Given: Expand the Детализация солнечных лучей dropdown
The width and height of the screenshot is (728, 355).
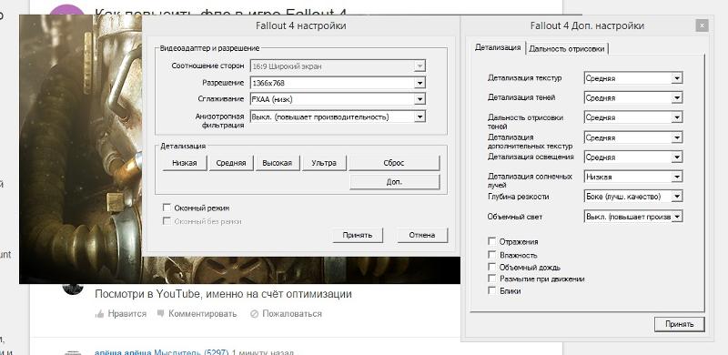Looking at the screenshot, I should pyautogui.click(x=632, y=177).
